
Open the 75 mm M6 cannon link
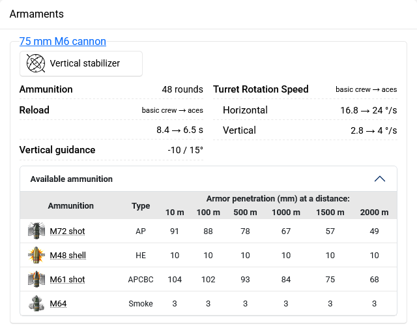coord(63,41)
